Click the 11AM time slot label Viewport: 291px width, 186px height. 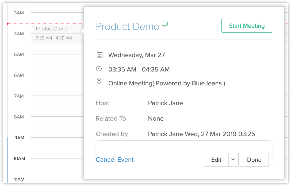coord(19,179)
